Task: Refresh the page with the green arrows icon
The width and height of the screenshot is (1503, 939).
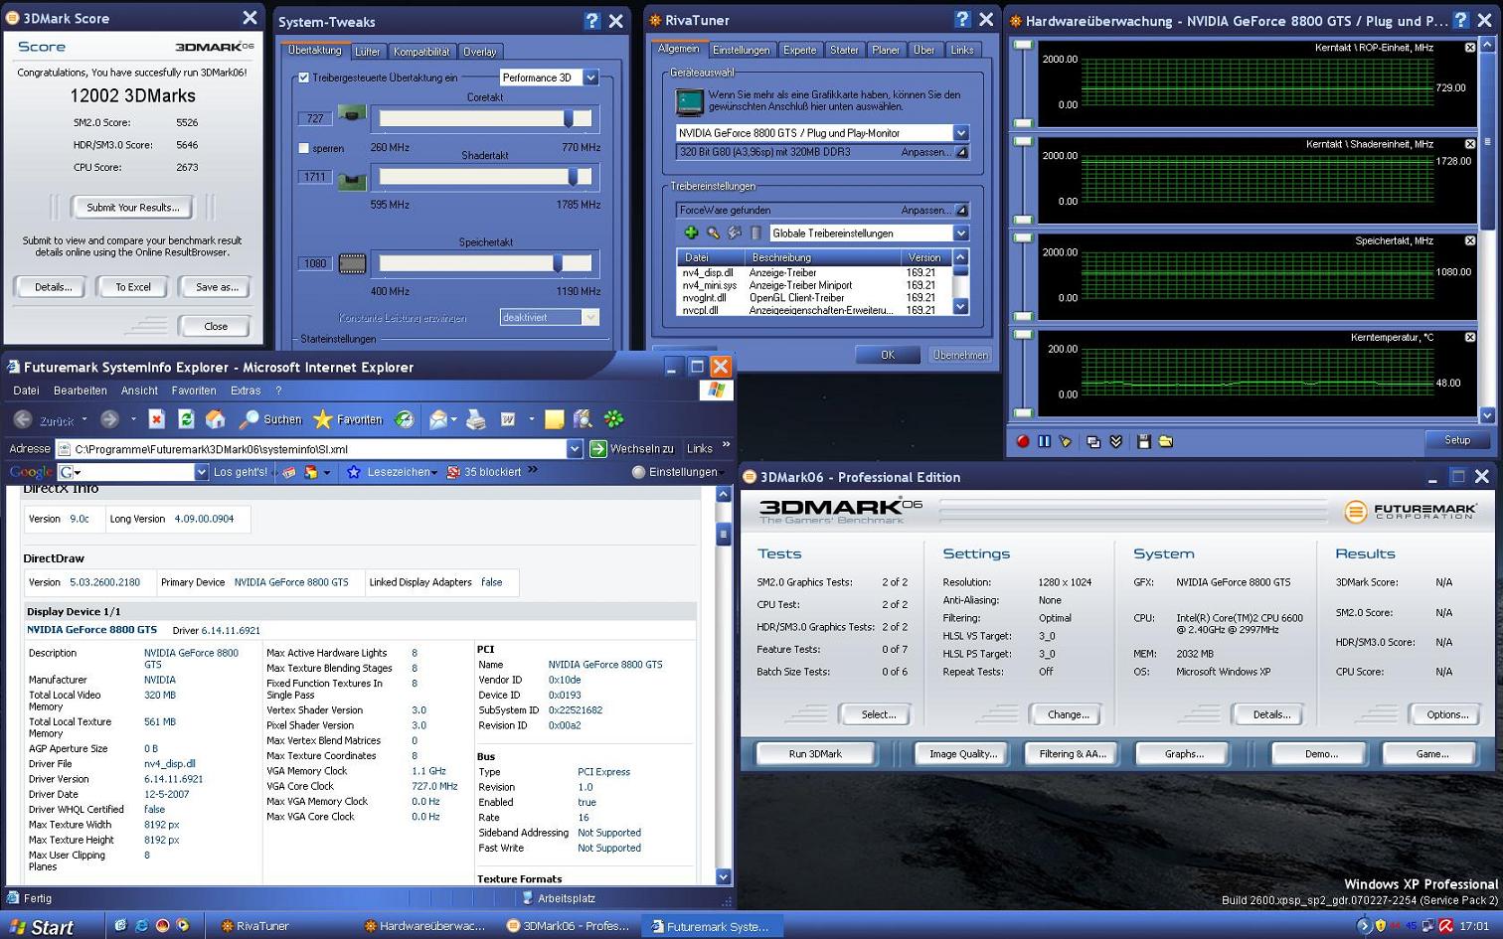Action: point(186,419)
